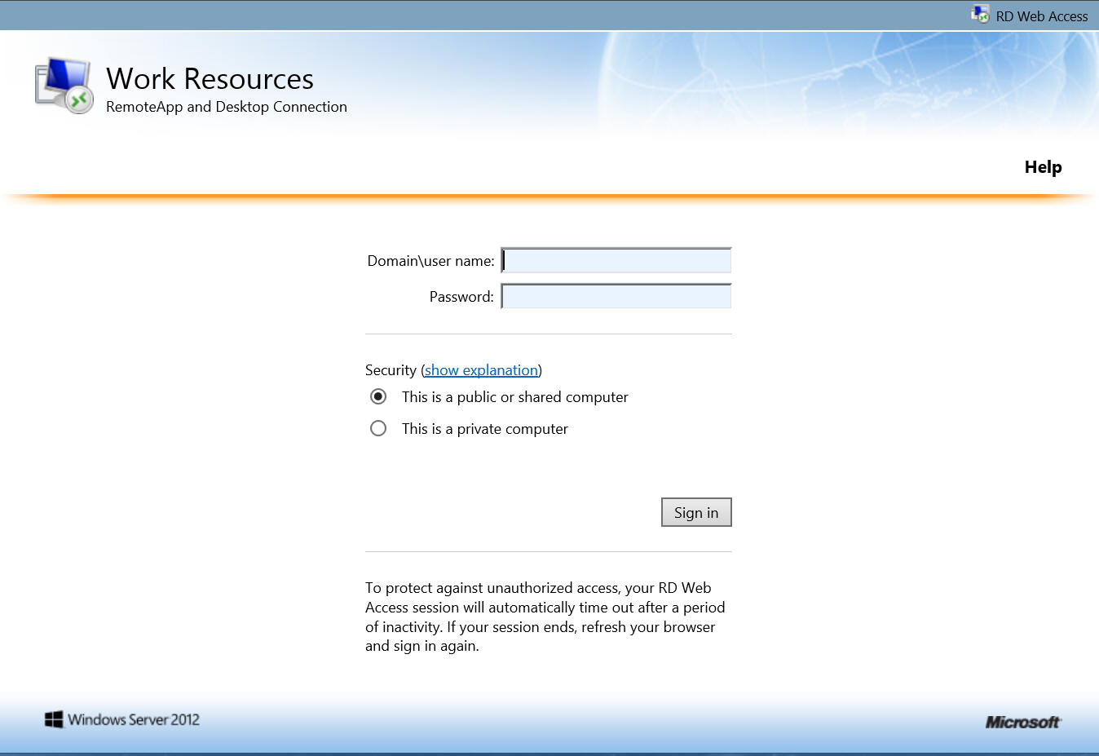Viewport: 1099px width, 756px height.
Task: Click the small computer icon beside RD Web Access
Action: [979, 14]
